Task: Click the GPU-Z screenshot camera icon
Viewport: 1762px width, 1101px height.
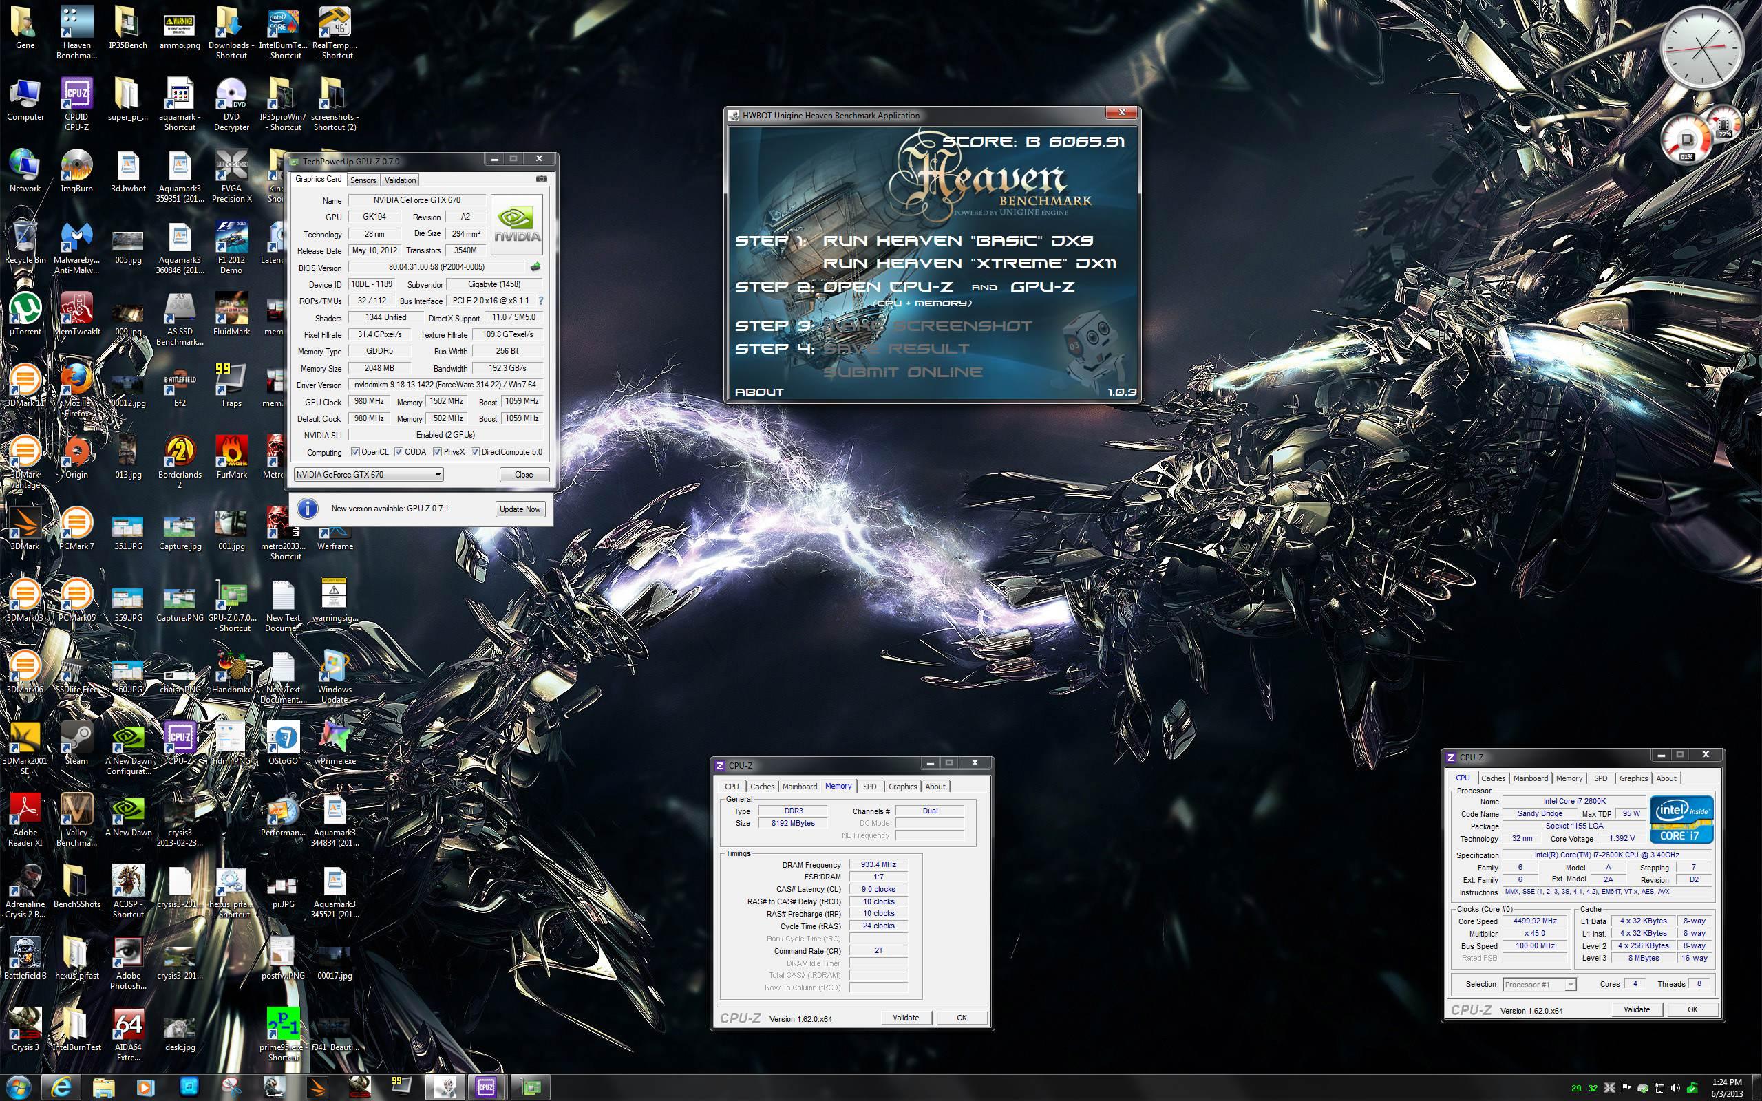Action: tap(541, 178)
